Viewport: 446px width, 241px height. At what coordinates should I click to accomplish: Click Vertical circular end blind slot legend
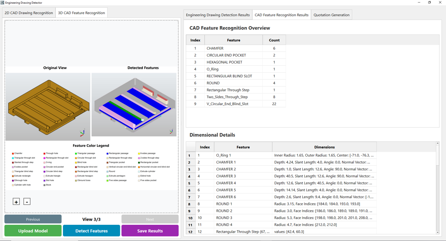121,167
